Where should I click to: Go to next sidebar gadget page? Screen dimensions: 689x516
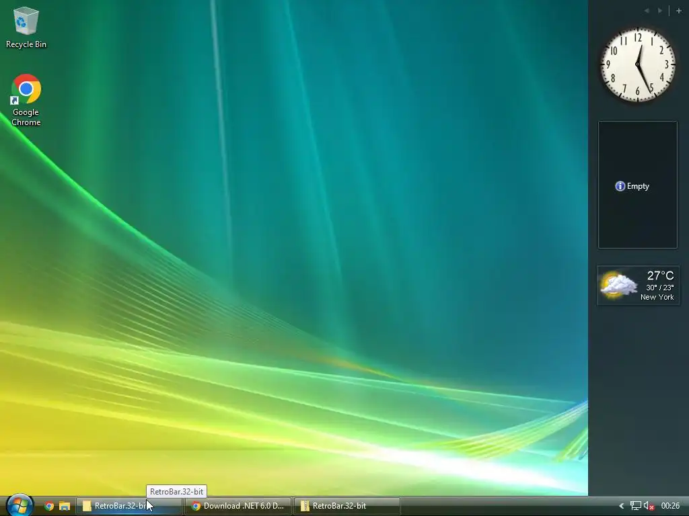coord(660,11)
